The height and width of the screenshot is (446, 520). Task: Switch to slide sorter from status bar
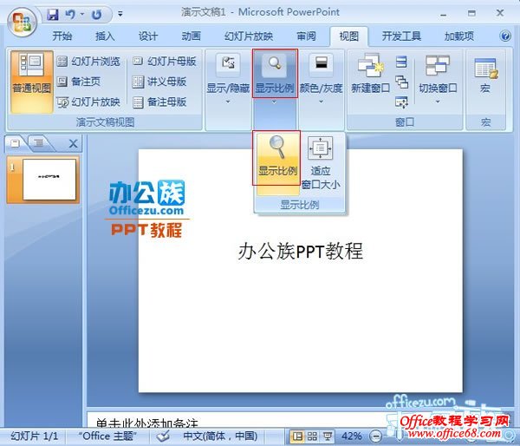pyautogui.click(x=312, y=436)
